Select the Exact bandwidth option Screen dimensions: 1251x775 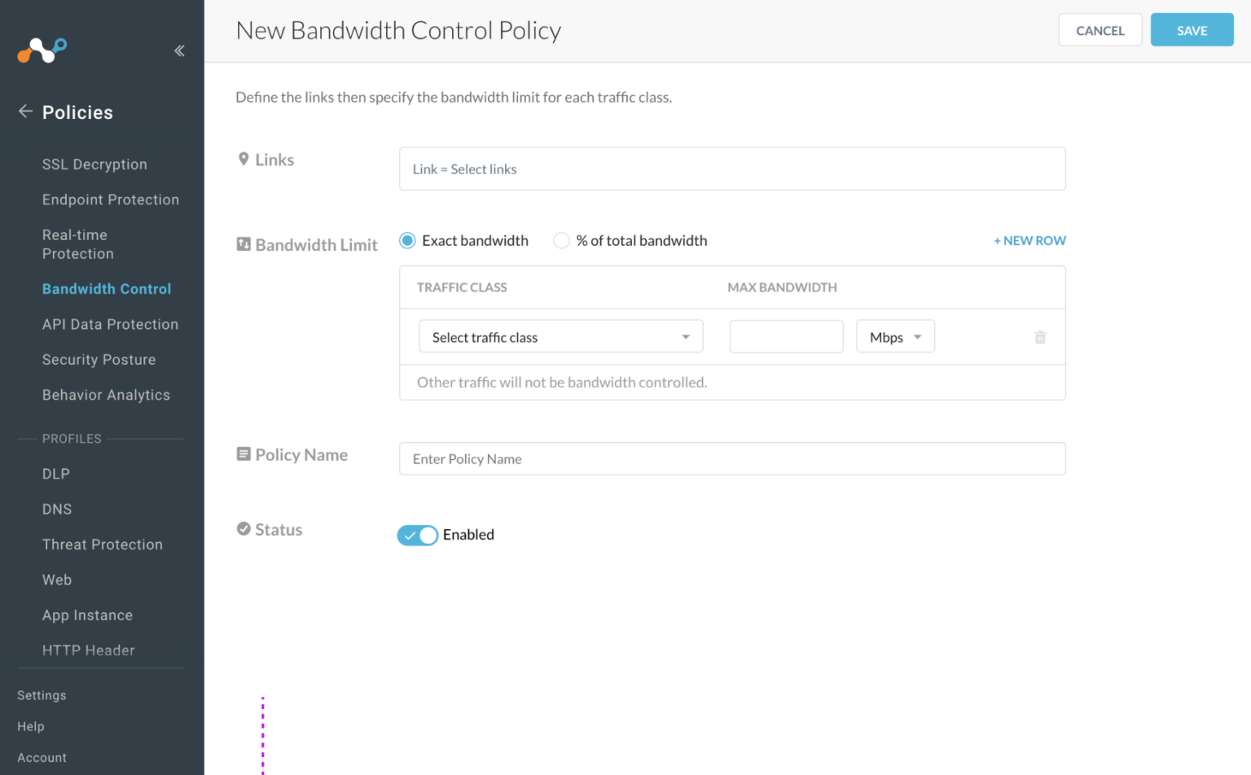point(407,240)
